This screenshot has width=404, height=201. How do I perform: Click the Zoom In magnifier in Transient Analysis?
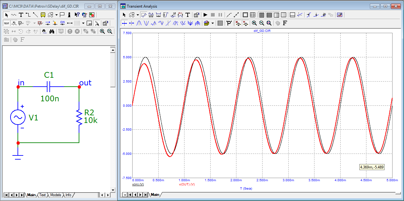[x=254, y=23]
